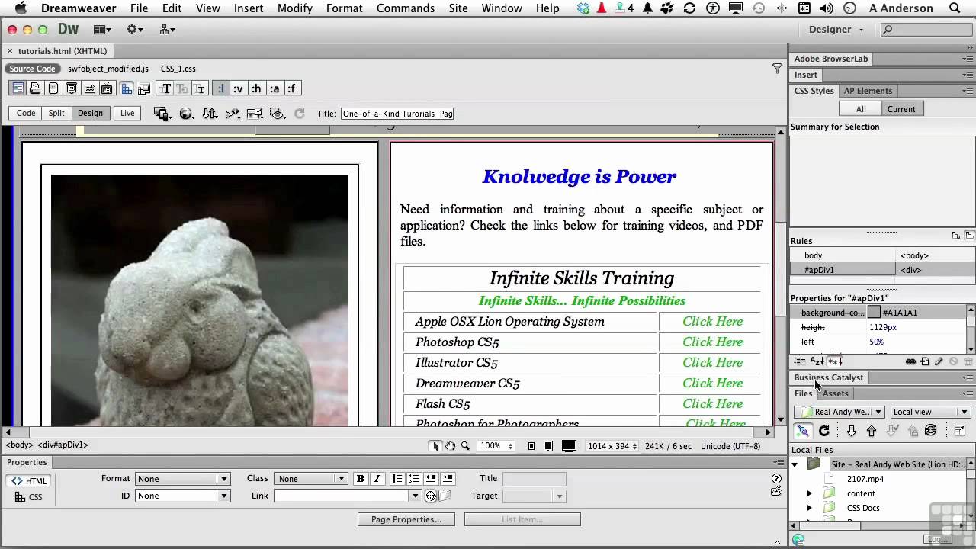976x549 pixels.
Task: Show CSS properties in list view A-Z
Action: click(x=817, y=361)
